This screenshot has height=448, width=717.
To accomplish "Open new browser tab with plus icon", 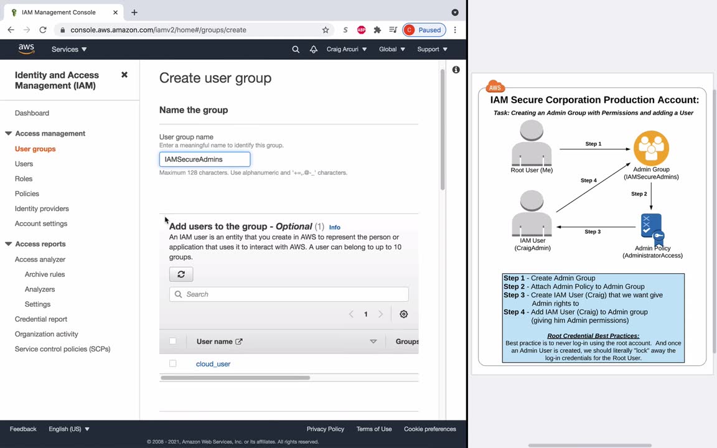I will (x=134, y=12).
